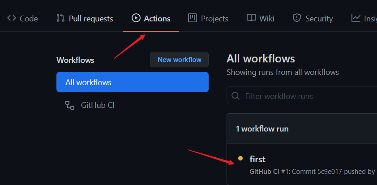Click the Insights graph icon
The image size is (377, 185).
(x=356, y=18)
